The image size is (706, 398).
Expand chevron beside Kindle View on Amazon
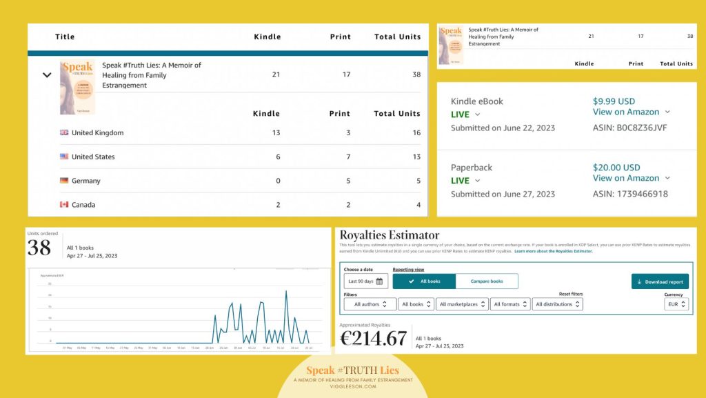click(667, 112)
